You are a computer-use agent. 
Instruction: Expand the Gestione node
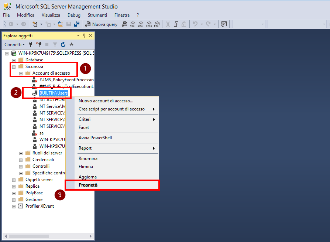click(14, 200)
